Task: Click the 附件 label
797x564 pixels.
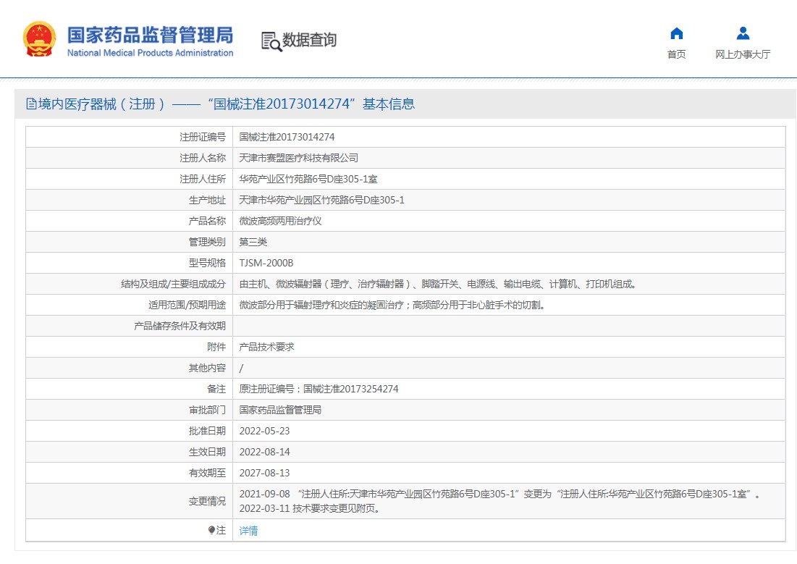Action: 216,347
